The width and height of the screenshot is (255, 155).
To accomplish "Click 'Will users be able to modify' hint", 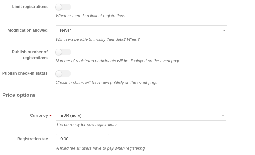I will (98, 39).
